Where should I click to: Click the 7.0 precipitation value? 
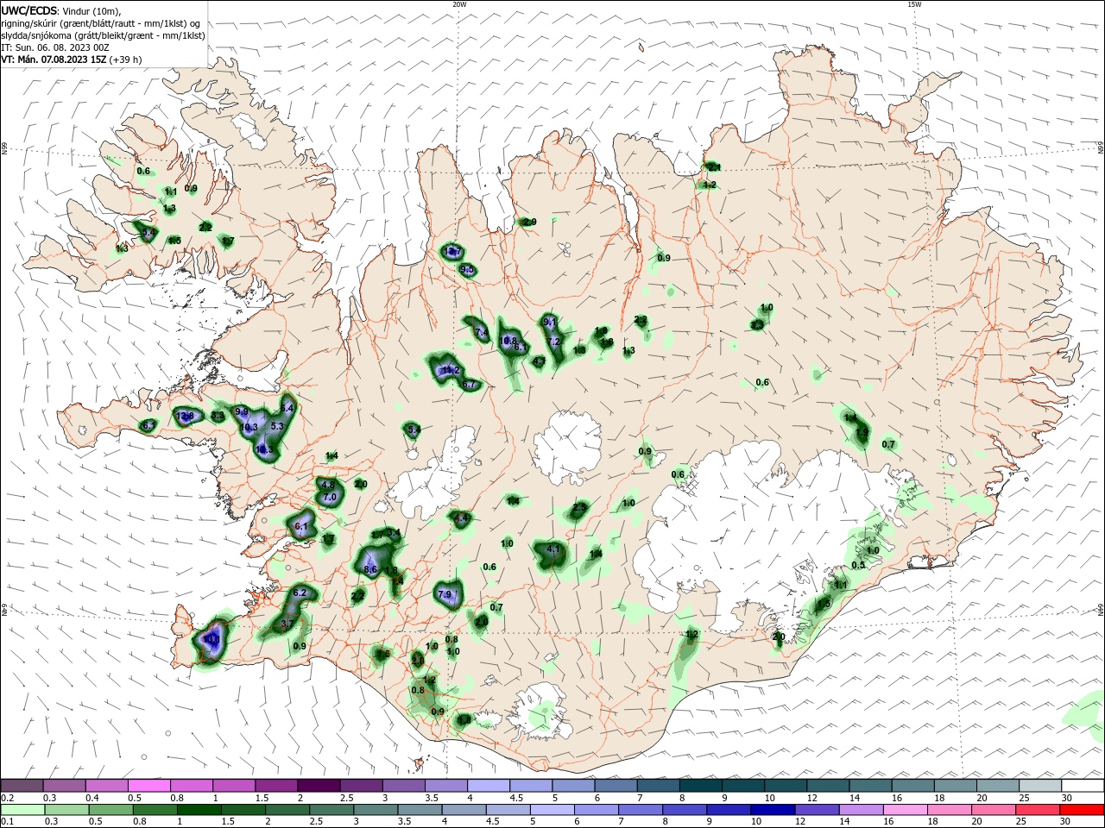click(x=329, y=498)
